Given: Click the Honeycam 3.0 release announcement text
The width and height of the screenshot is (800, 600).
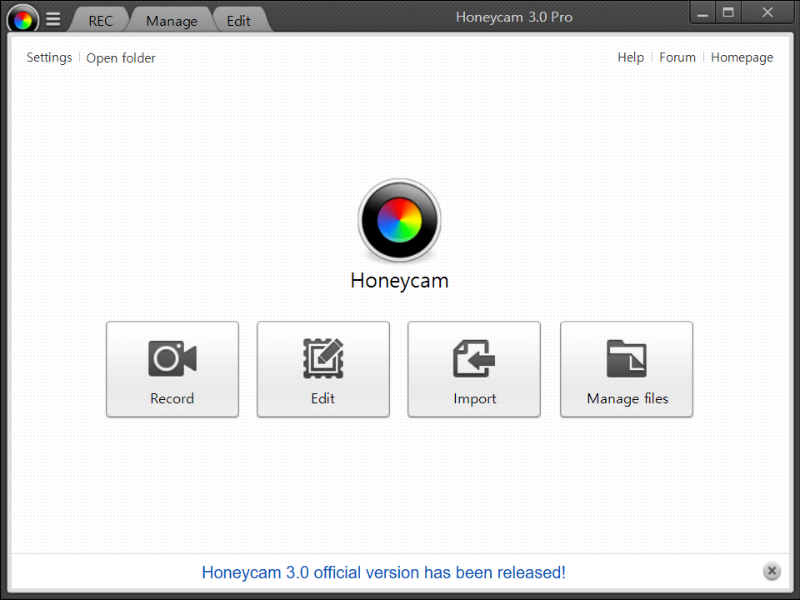Looking at the screenshot, I should coord(383,572).
